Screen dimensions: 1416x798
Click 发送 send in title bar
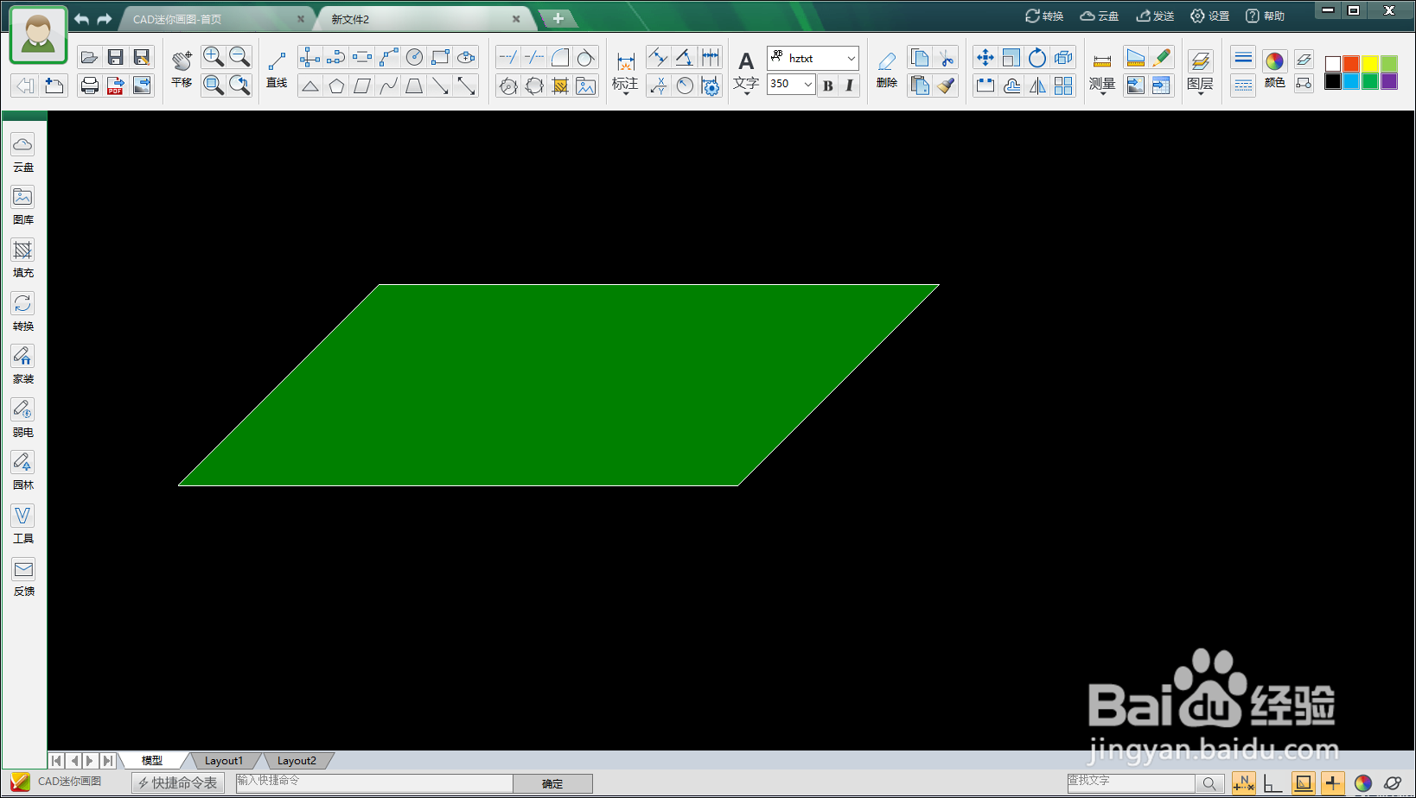(x=1155, y=16)
